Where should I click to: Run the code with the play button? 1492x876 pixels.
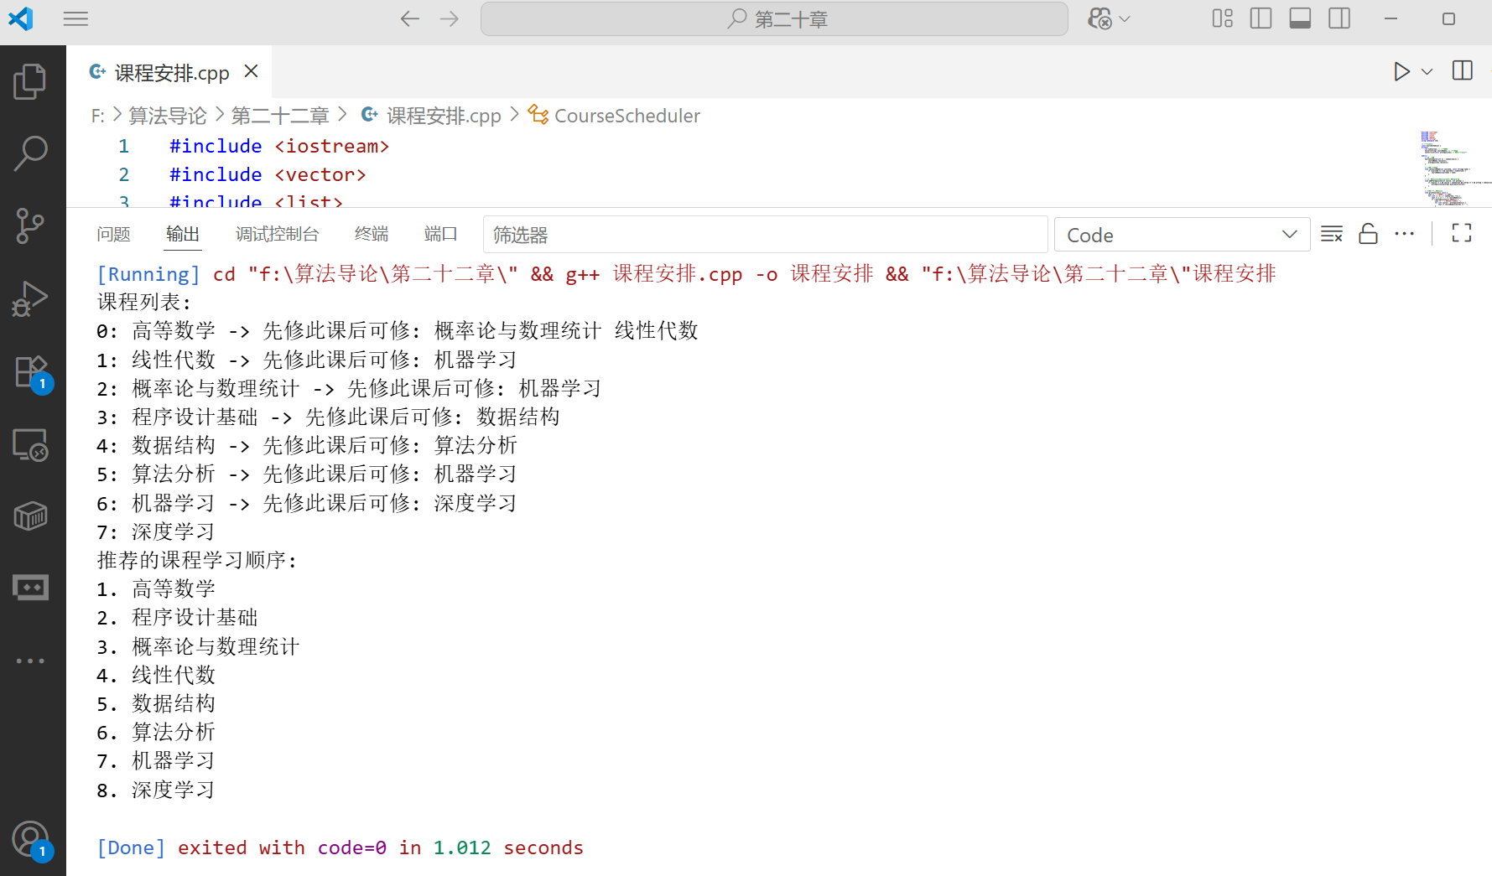point(1401,71)
